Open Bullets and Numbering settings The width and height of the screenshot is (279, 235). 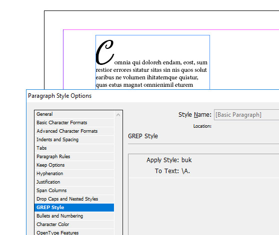[74, 216]
